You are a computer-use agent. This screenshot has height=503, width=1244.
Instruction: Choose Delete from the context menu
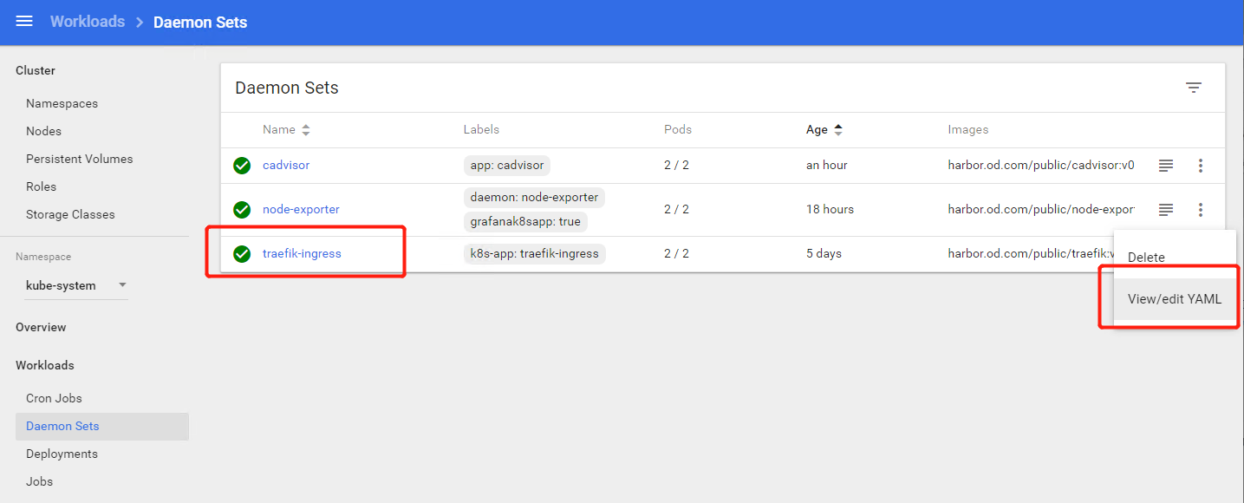coord(1175,258)
